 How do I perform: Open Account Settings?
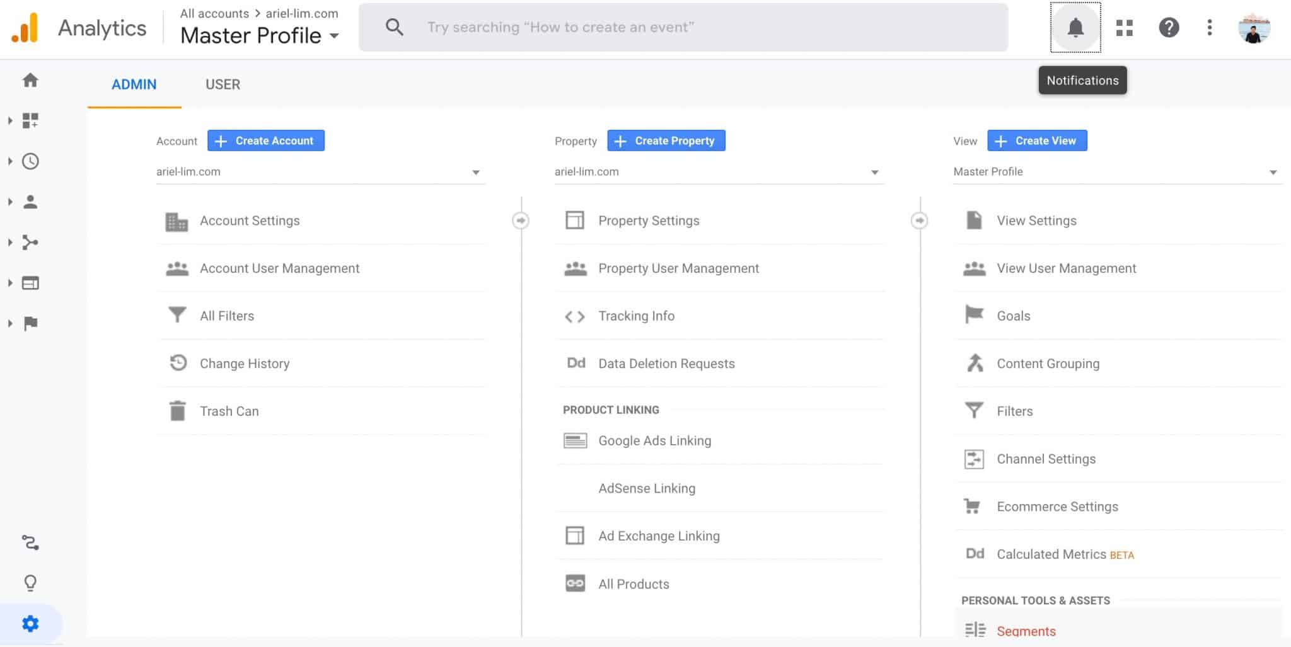pos(321,220)
